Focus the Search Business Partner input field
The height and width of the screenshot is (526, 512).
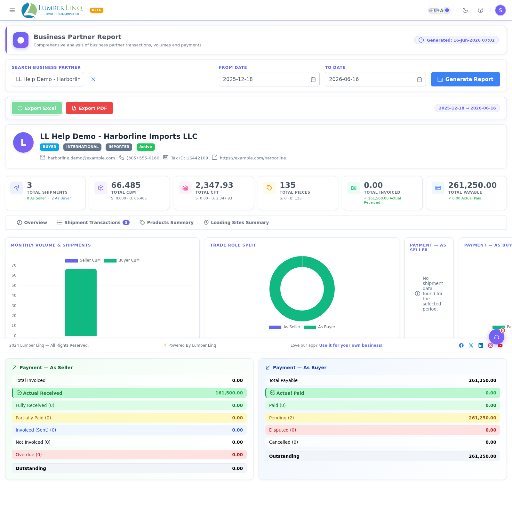pyautogui.click(x=48, y=79)
